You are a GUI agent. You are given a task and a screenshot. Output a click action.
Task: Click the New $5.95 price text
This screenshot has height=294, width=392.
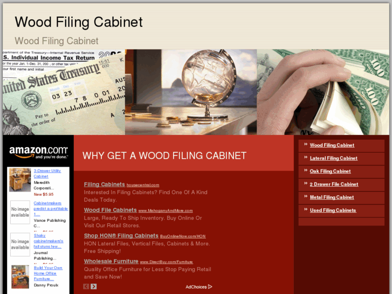coord(44,194)
